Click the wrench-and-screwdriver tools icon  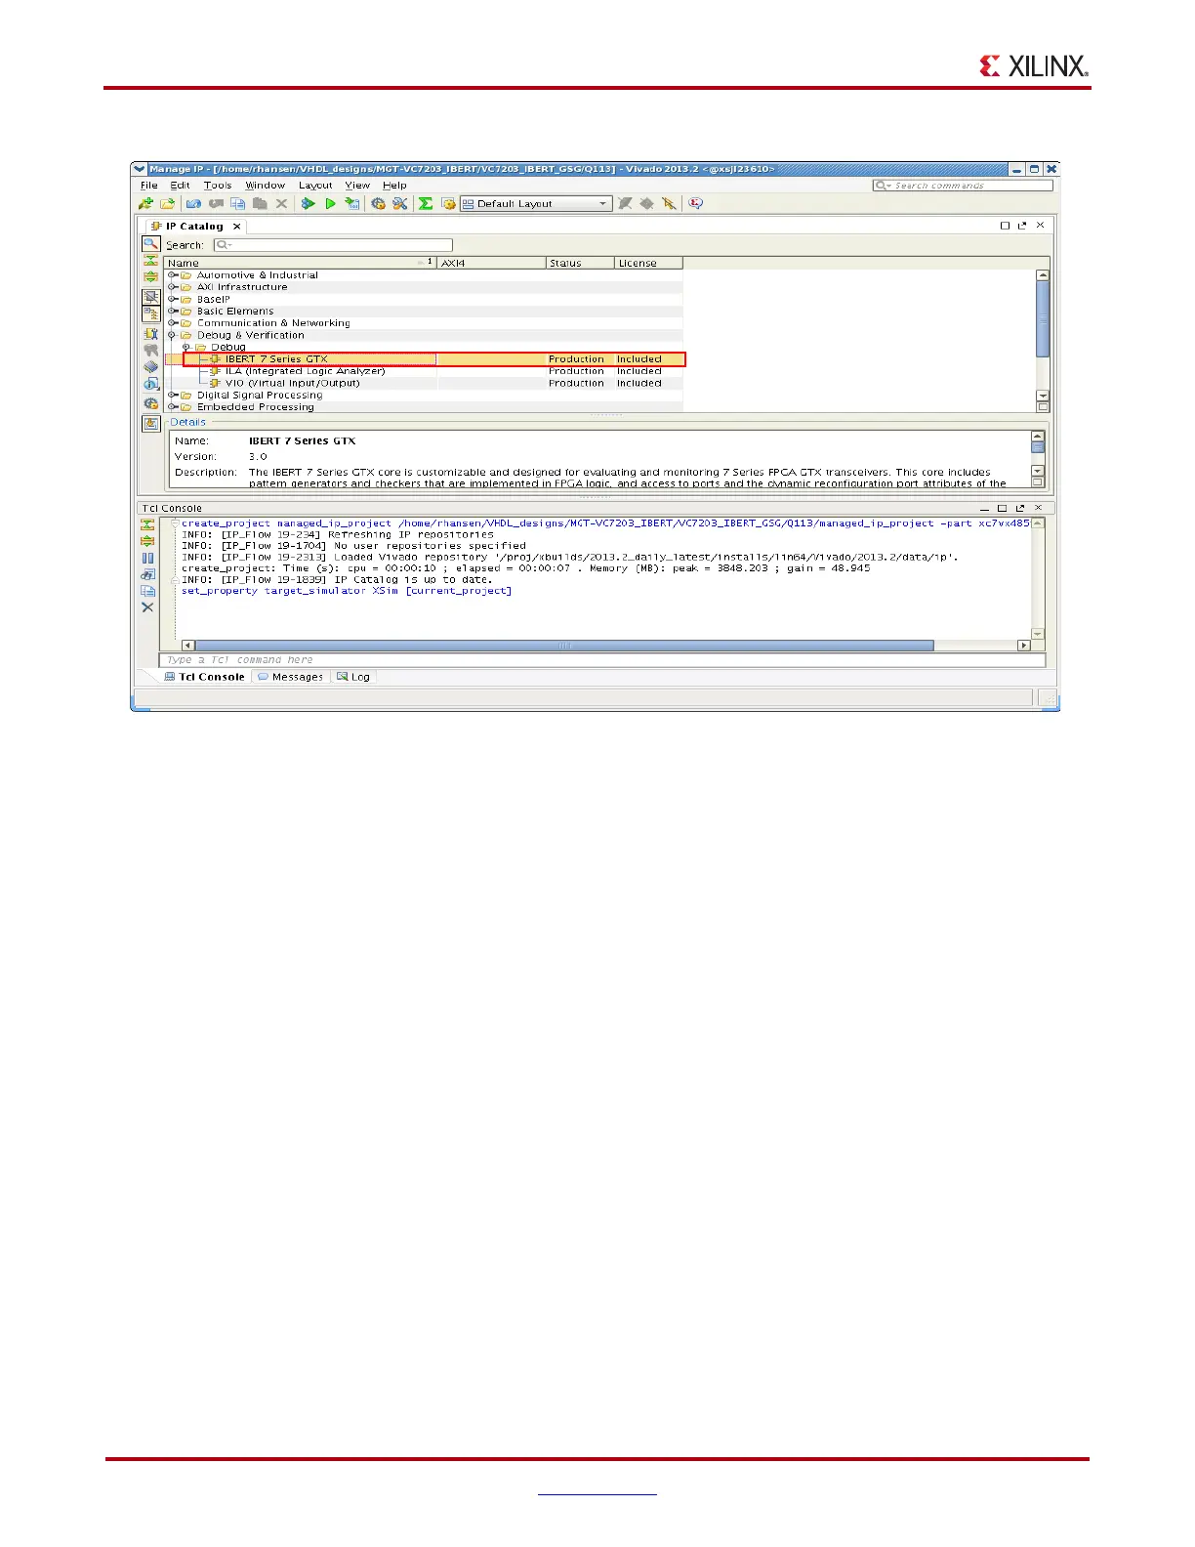coord(399,203)
